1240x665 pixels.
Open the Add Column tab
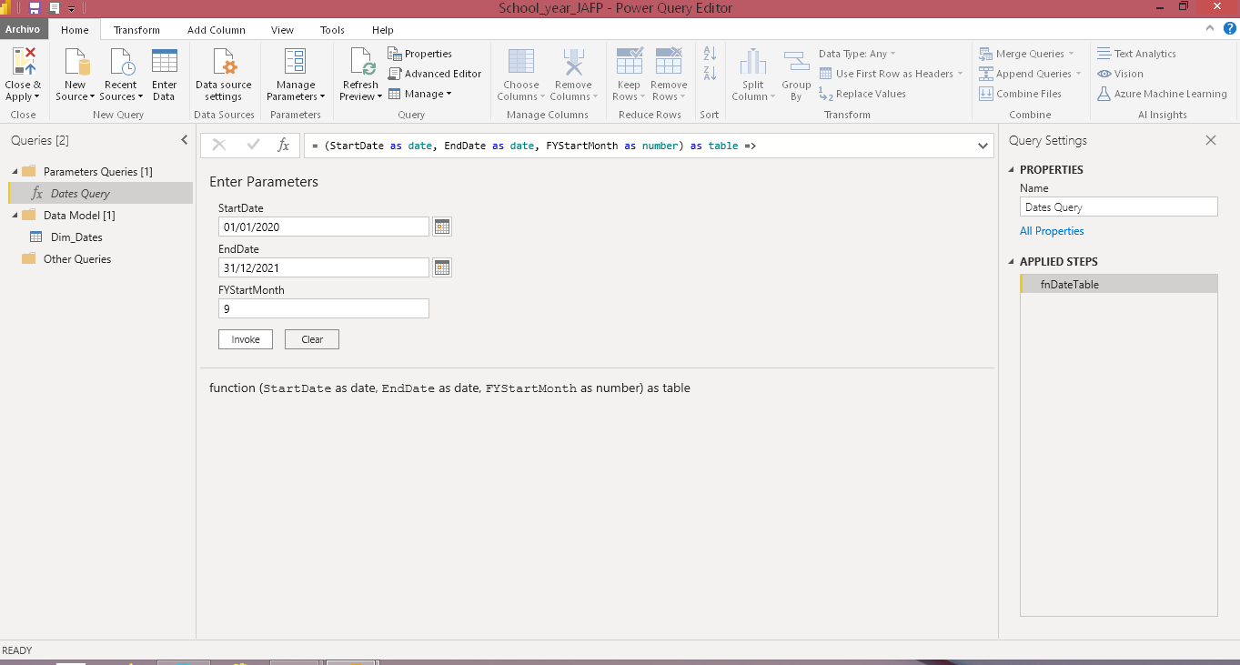(x=217, y=30)
